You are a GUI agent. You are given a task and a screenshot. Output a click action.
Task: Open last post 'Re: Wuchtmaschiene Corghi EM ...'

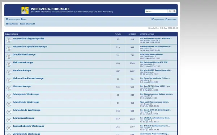coord(156,39)
